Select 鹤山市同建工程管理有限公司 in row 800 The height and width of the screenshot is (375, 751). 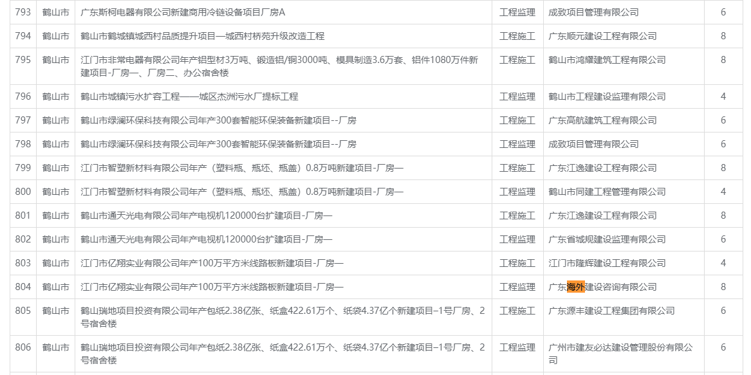[607, 192]
